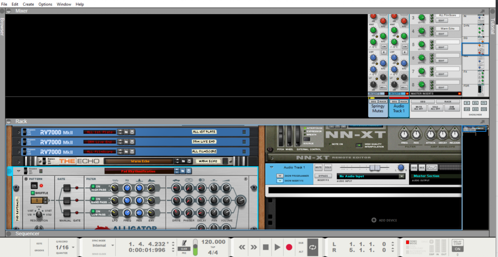Open the No Audio Input dropdown
The width and height of the screenshot is (498, 257).
click(402, 176)
